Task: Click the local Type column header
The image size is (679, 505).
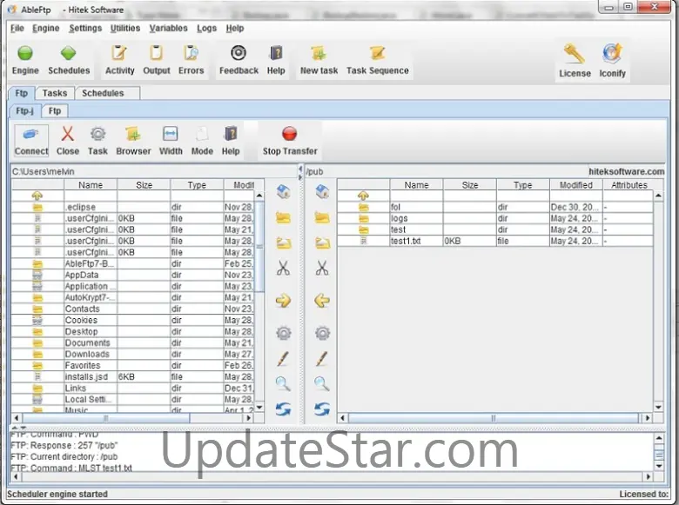Action: click(x=197, y=185)
